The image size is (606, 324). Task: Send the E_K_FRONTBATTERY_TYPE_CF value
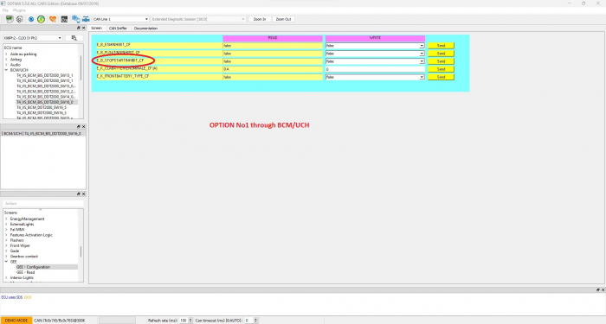click(441, 77)
